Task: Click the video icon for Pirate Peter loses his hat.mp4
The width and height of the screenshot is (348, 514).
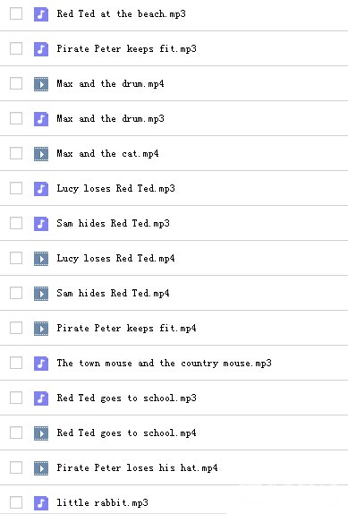Action: click(x=41, y=468)
